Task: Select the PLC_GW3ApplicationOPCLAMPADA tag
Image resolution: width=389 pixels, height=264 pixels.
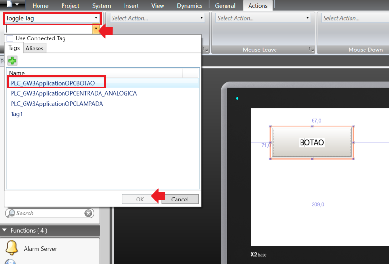Action: tap(57, 104)
